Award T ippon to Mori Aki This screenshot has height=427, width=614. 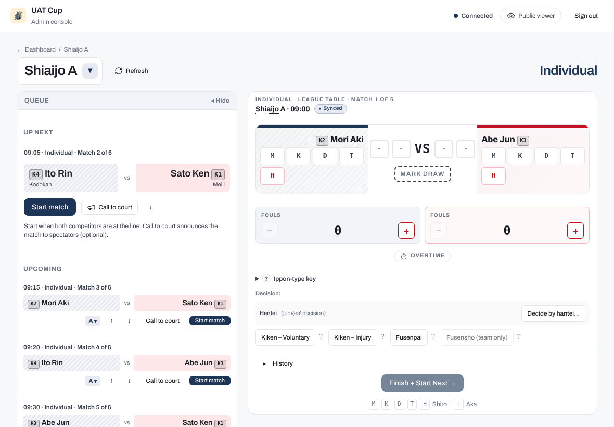click(x=351, y=156)
